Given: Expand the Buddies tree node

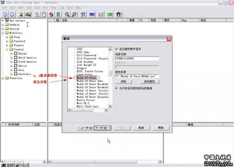Looking at the screenshot, I should (3, 25).
